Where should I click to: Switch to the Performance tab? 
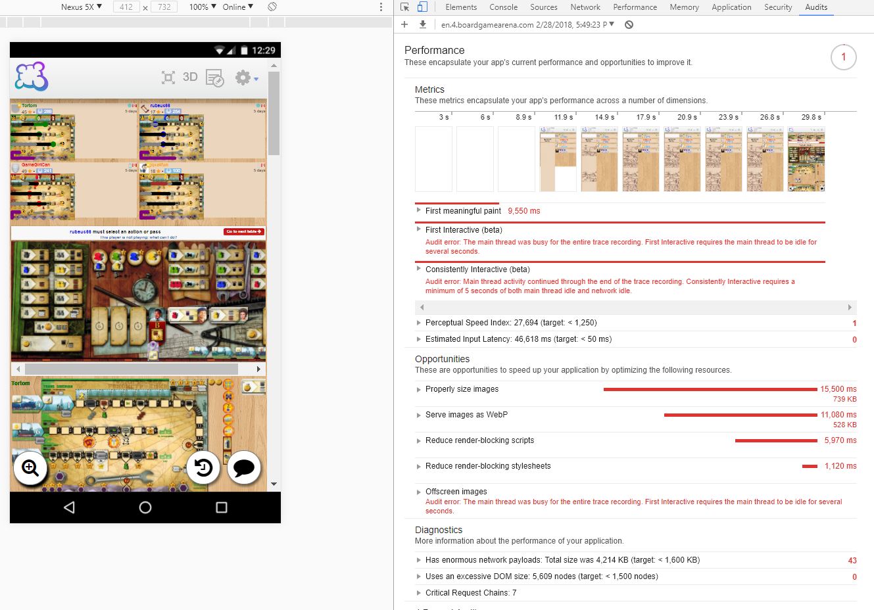635,7
